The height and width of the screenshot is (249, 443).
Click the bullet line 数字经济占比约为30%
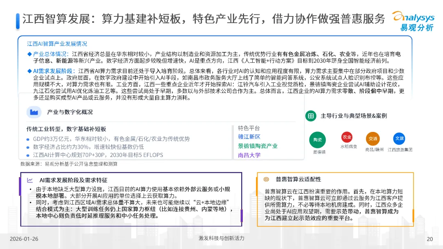pos(88,147)
